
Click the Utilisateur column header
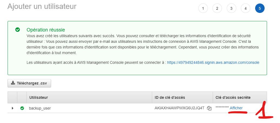(x=38, y=97)
